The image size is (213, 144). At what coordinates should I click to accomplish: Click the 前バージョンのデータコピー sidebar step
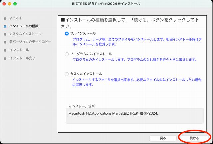coord(30,42)
